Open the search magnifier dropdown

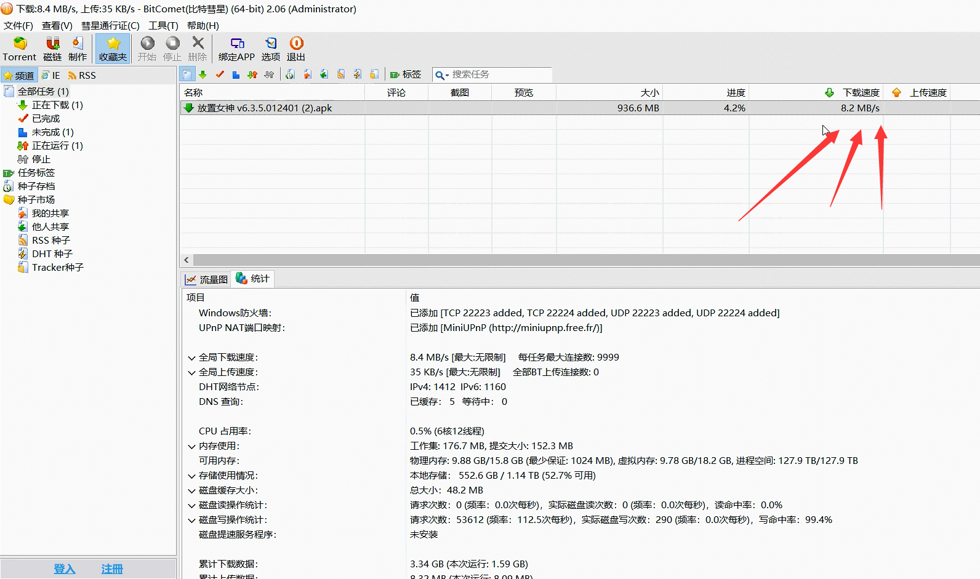pyautogui.click(x=442, y=75)
